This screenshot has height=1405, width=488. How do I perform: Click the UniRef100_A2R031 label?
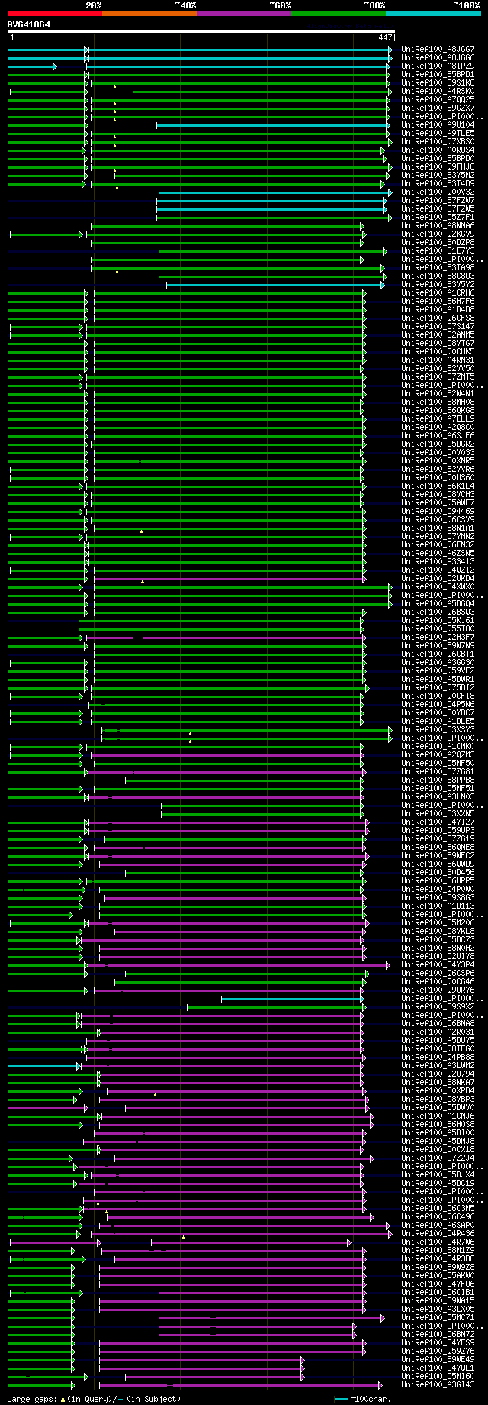tap(438, 1032)
